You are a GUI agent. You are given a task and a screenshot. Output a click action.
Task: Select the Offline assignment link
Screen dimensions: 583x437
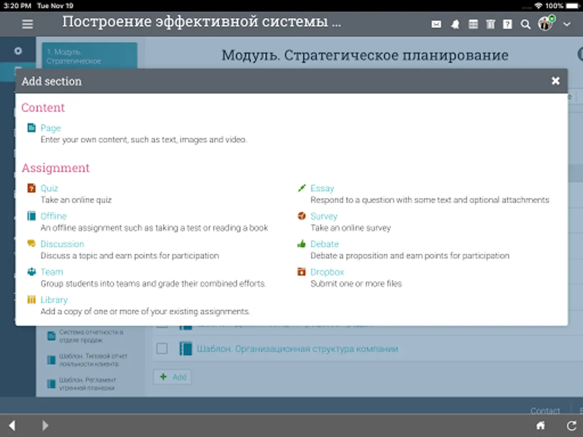(x=53, y=216)
